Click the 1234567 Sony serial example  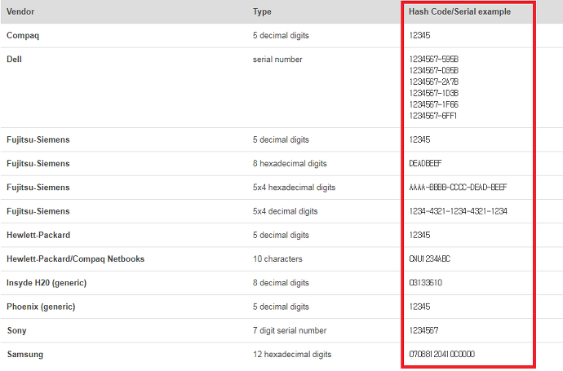(423, 330)
